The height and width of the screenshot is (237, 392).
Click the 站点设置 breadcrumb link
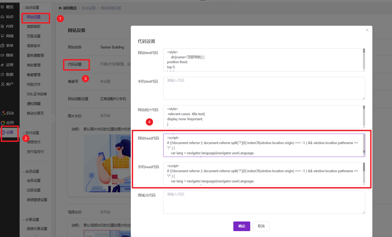click(89, 8)
